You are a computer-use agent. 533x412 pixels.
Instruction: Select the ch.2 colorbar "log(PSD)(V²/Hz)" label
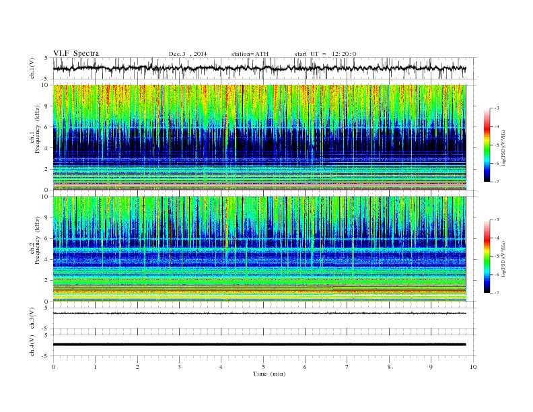pyautogui.click(x=505, y=259)
